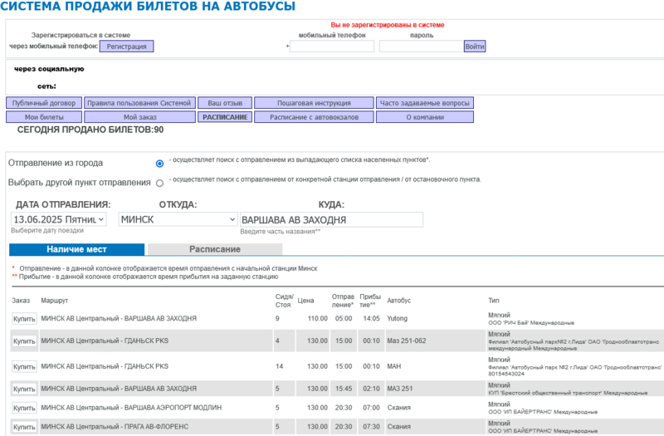Click the destination field with ВАРШАВА АВ ЗАХОДНЯ
664x436 pixels.
tap(330, 219)
